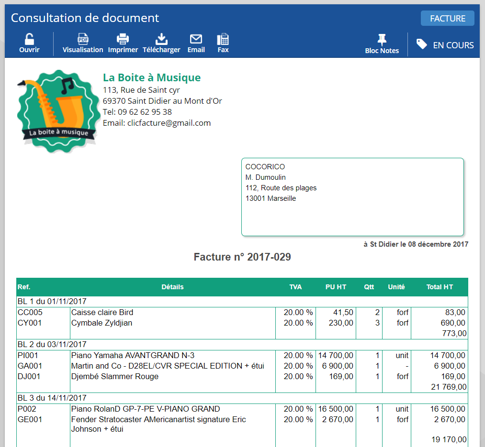Image resolution: width=485 pixels, height=447 pixels.
Task: Click the BL 3 du 14/11/2017 row
Action: pyautogui.click(x=52, y=398)
